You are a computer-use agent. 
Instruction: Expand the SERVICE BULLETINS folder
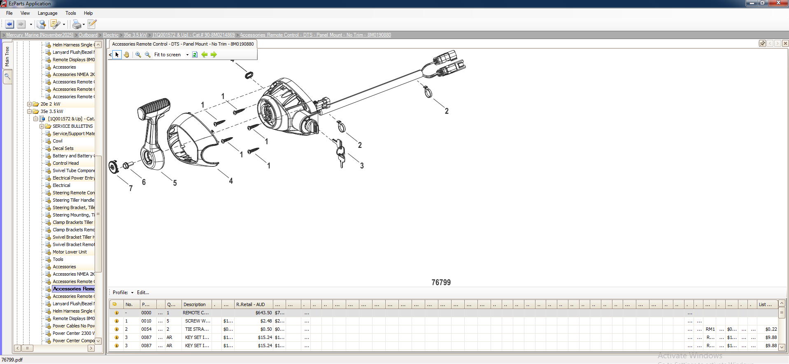[x=42, y=126]
